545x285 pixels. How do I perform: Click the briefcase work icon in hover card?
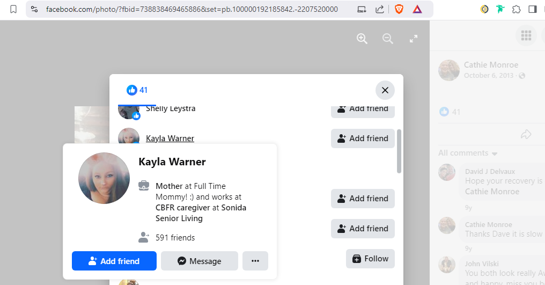144,186
